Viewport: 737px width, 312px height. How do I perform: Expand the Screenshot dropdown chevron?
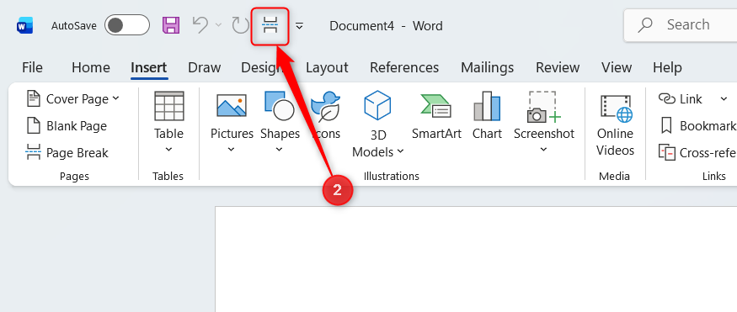tap(544, 150)
